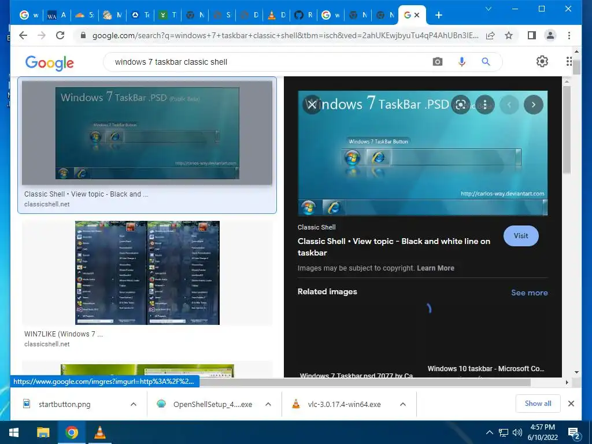Open the tab search chevron
This screenshot has width=592, height=444.
point(488,9)
